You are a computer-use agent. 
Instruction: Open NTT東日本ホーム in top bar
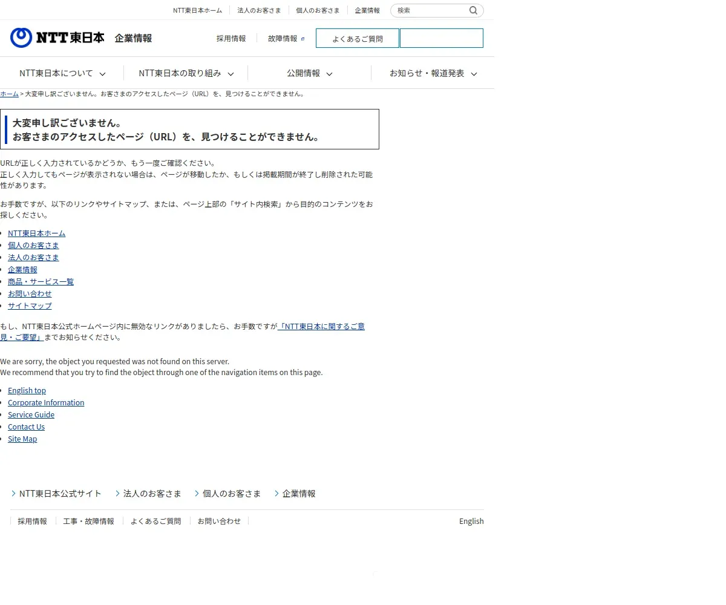pos(197,10)
